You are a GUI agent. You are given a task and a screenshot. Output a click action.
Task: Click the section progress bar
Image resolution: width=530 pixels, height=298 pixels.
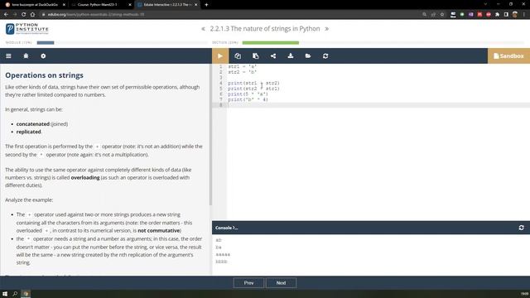(x=383, y=43)
